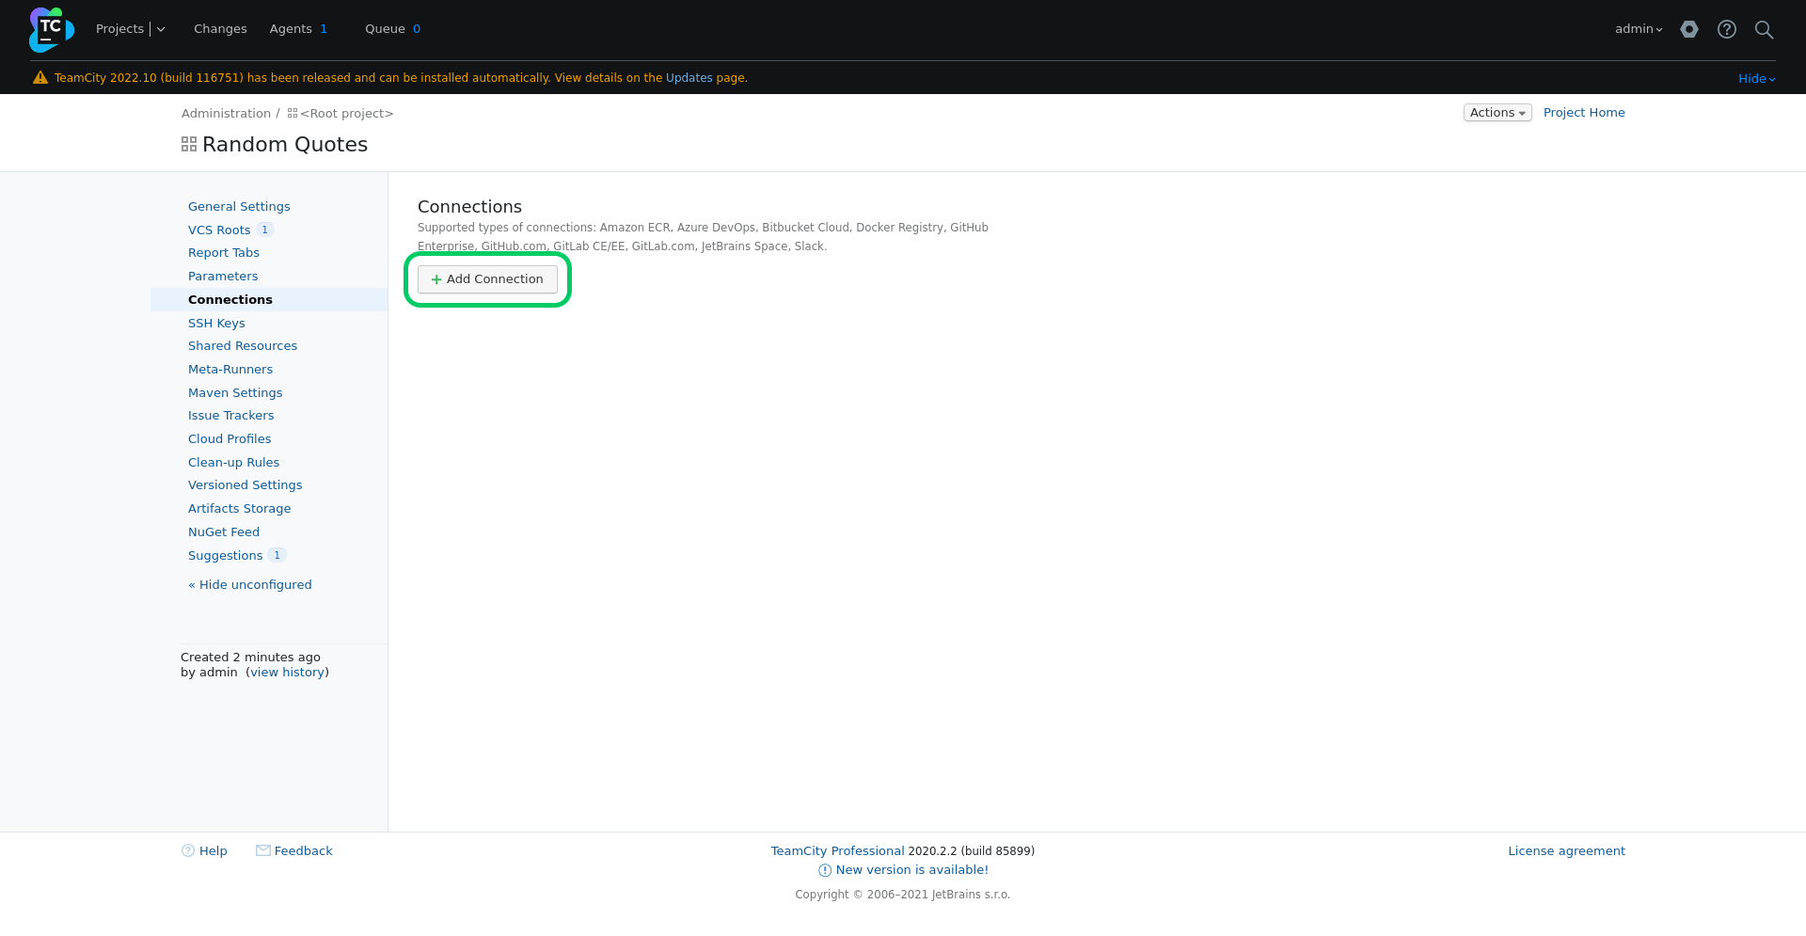Click the Created 2 minutes ago text

pyautogui.click(x=250, y=658)
